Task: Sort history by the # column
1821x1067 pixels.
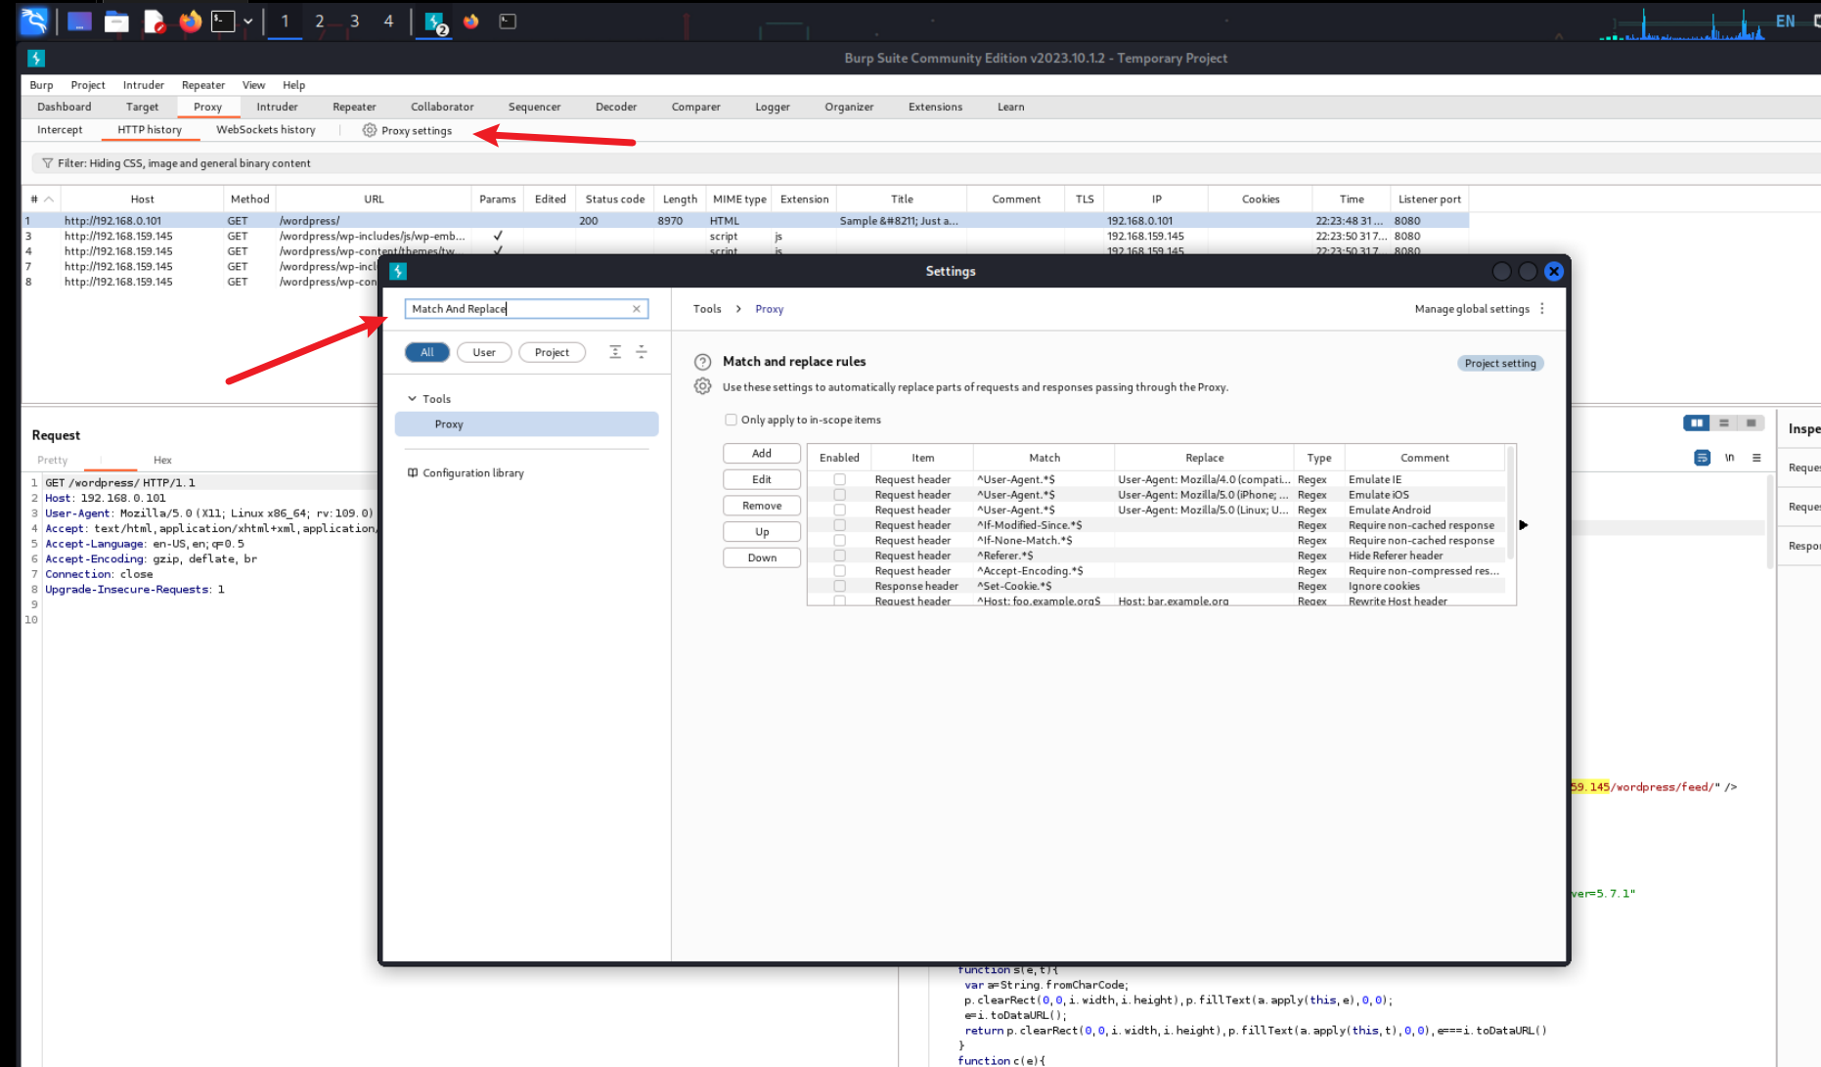Action: coord(41,200)
